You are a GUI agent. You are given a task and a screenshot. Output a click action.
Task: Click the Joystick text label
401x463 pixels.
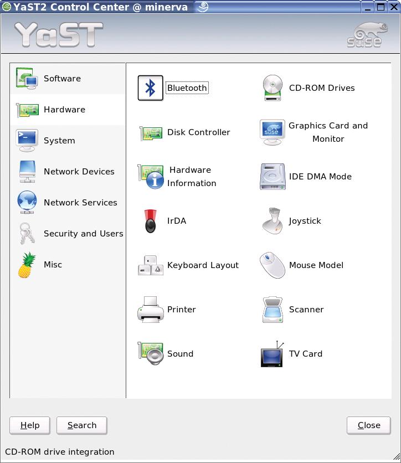pyautogui.click(x=305, y=221)
